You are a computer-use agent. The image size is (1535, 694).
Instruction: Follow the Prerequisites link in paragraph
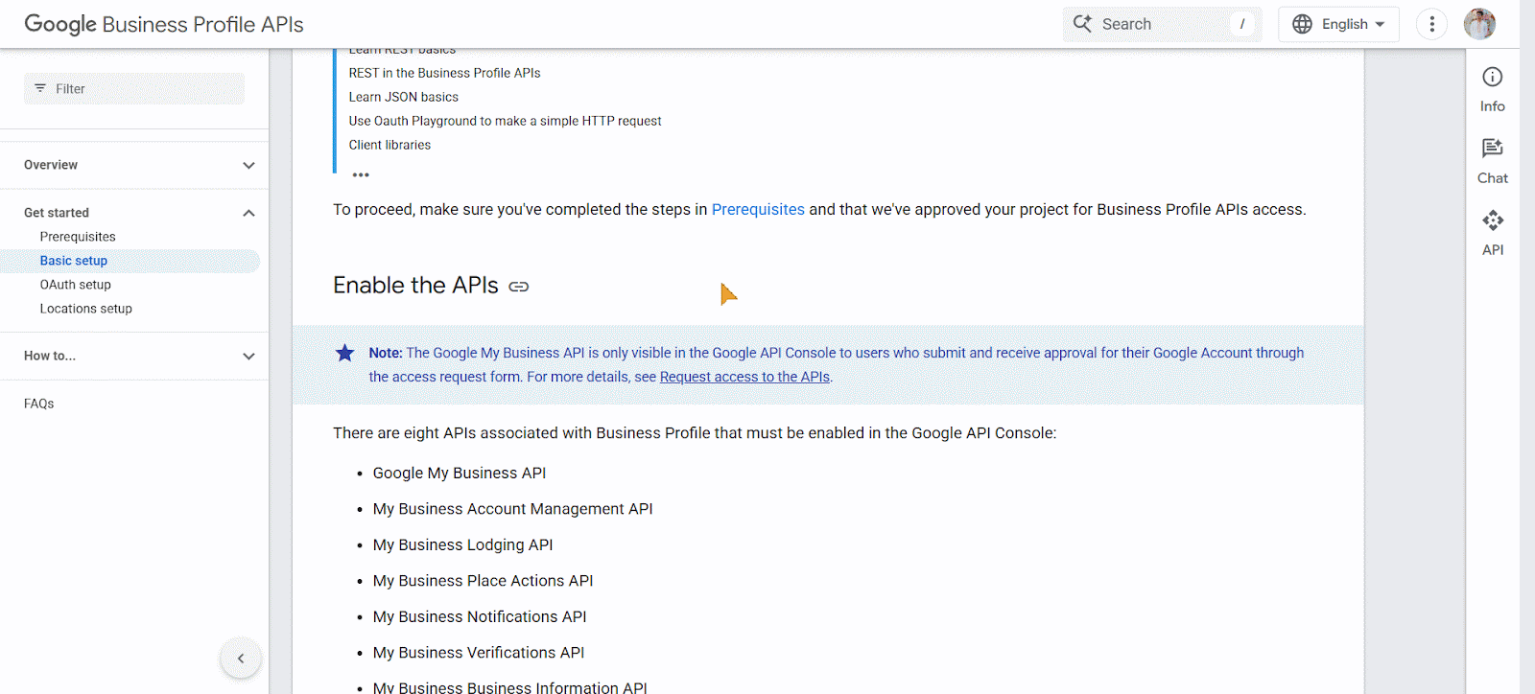coord(758,209)
